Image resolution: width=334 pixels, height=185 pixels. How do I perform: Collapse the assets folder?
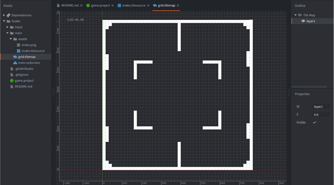tap(10, 39)
